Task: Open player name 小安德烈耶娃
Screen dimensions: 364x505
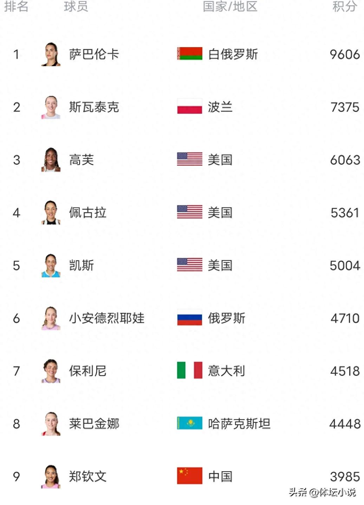Action: [106, 318]
